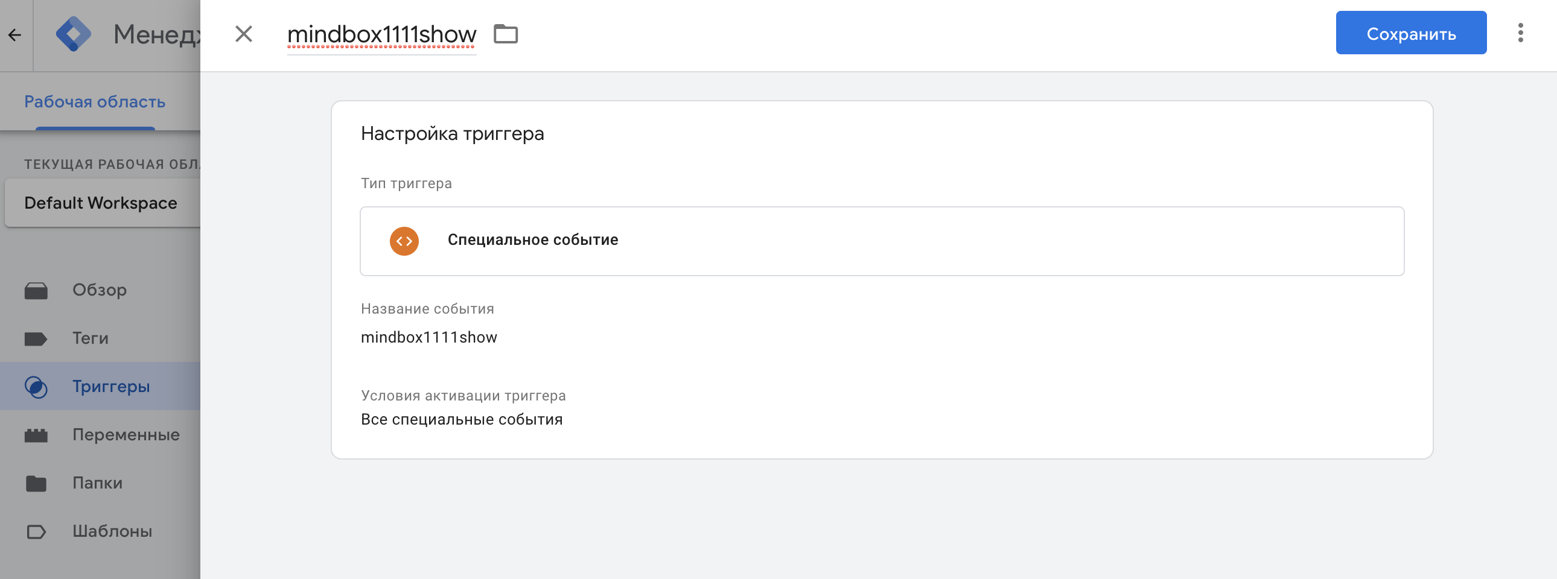
Task: Choose folder icon next to trigger name
Action: 505,34
